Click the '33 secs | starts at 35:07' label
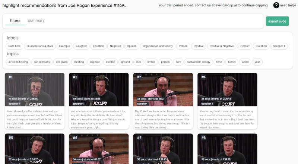This screenshot has width=298, height=164. pyautogui.click(x=151, y=99)
